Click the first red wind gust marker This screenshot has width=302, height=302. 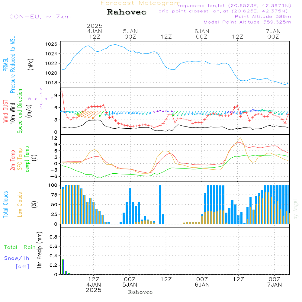pos(62,91)
